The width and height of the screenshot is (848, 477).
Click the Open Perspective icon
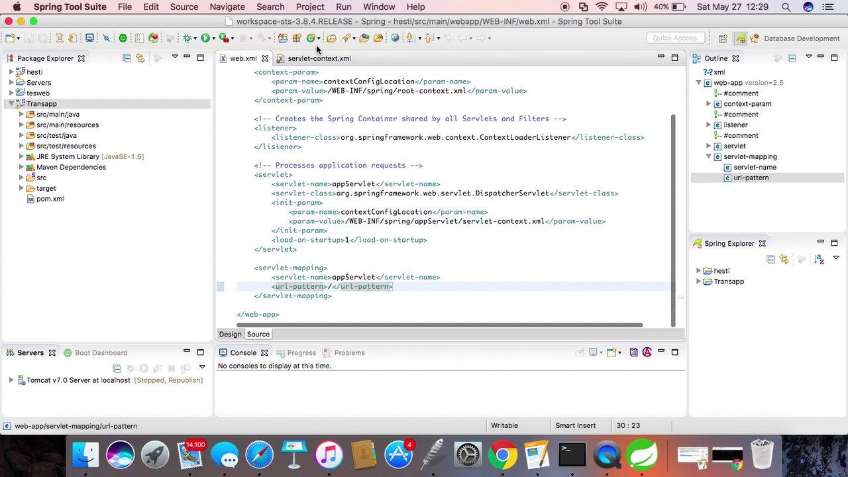[x=723, y=38]
